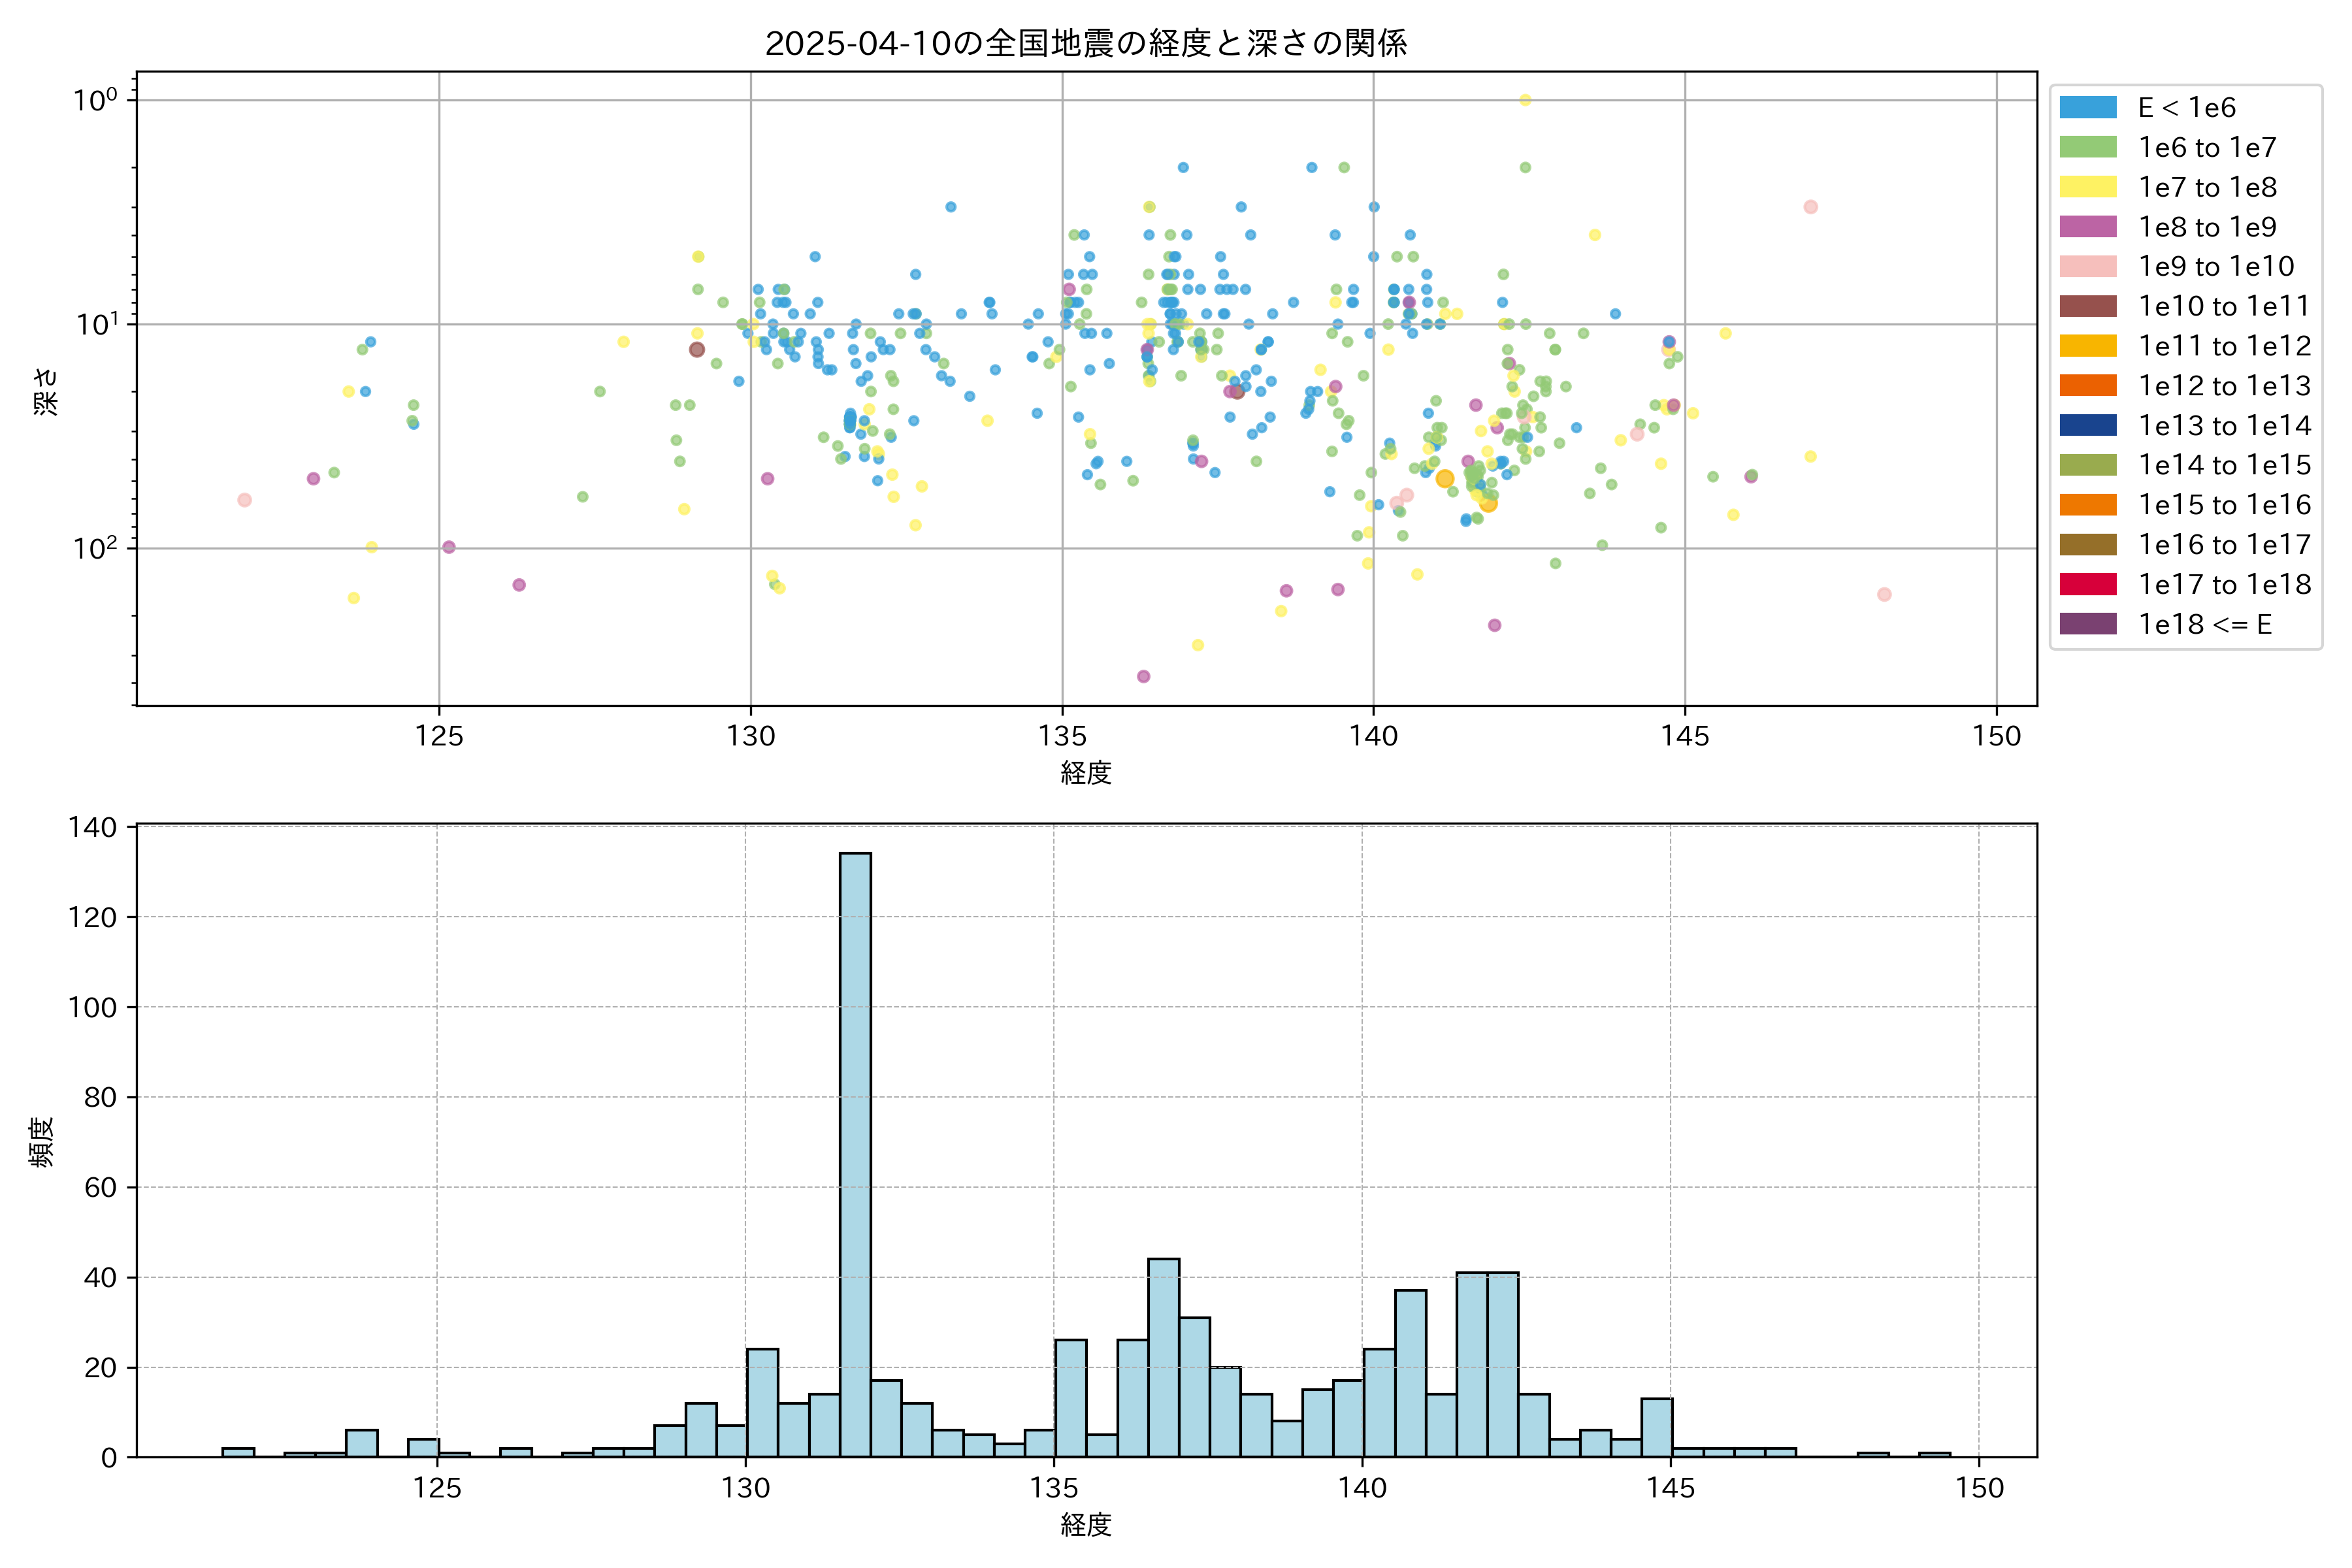Click the dark purple 1e18 <= E swatch
Viewport: 2352px width, 1568px height.
(2088, 624)
